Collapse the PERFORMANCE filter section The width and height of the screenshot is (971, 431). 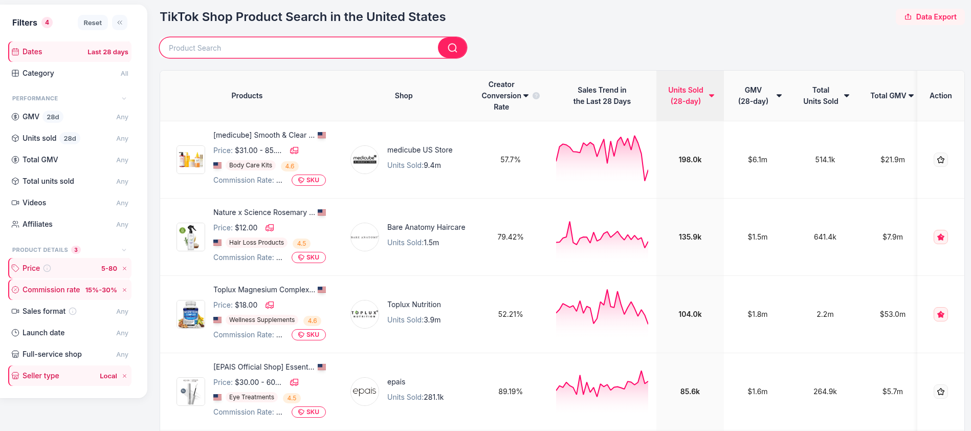(x=124, y=98)
